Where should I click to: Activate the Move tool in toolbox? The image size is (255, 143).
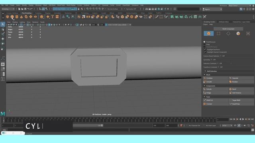tap(3, 39)
